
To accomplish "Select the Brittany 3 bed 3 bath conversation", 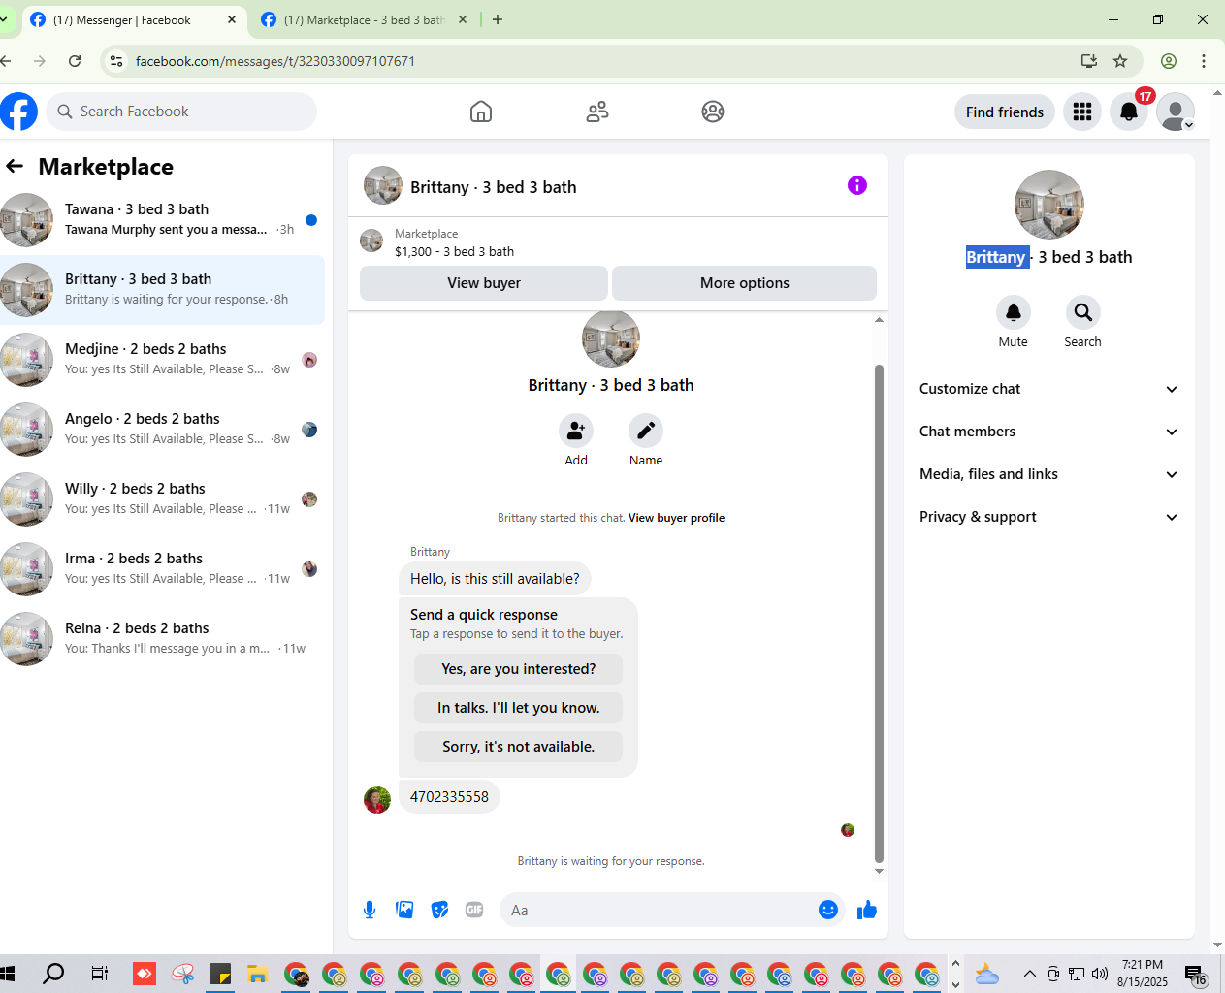I will click(x=162, y=290).
